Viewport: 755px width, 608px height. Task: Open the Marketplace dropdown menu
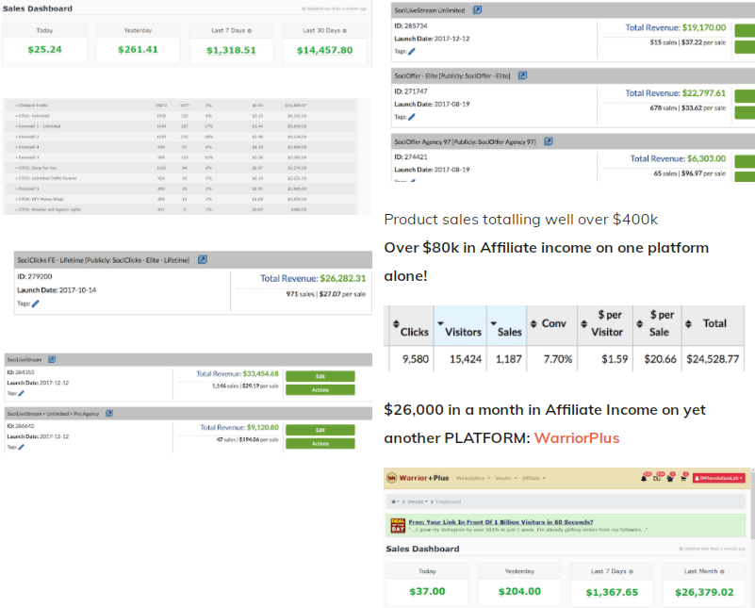click(x=473, y=478)
